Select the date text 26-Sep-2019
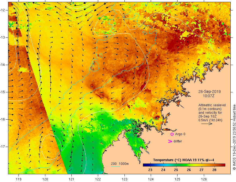 (x=209, y=92)
